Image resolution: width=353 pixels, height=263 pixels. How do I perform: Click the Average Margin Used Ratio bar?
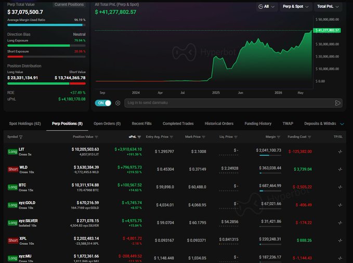click(46, 25)
